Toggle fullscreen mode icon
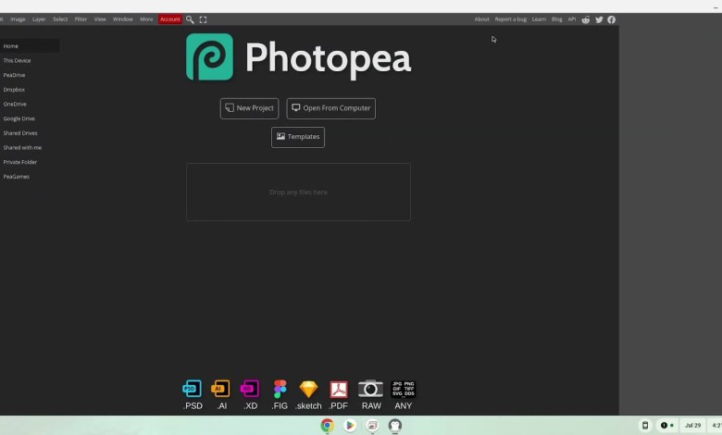 [x=203, y=19]
